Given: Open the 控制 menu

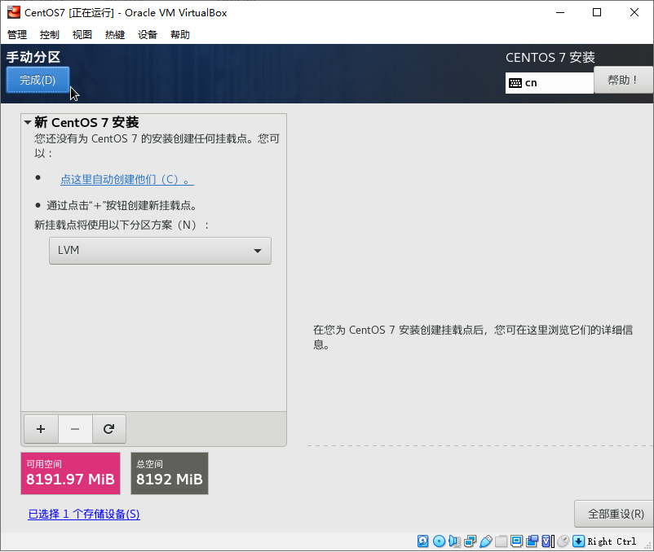Looking at the screenshot, I should coord(49,34).
